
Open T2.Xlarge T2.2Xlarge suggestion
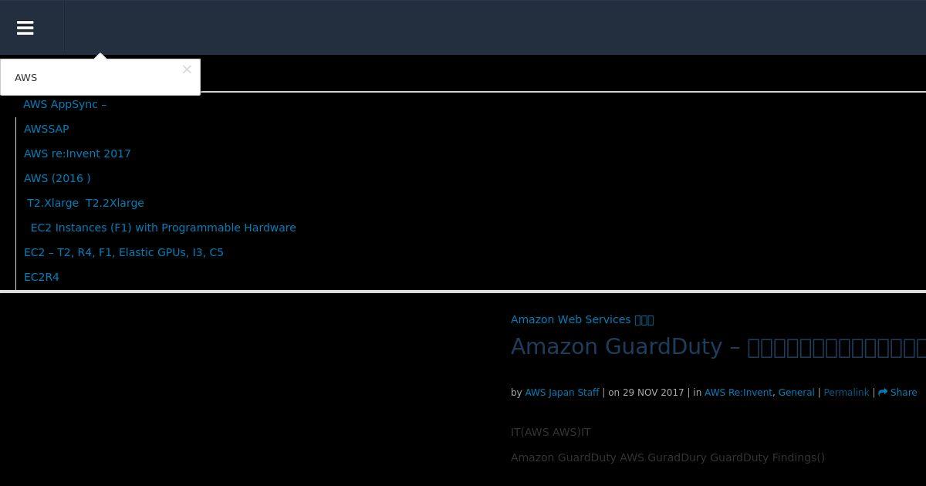pos(86,203)
